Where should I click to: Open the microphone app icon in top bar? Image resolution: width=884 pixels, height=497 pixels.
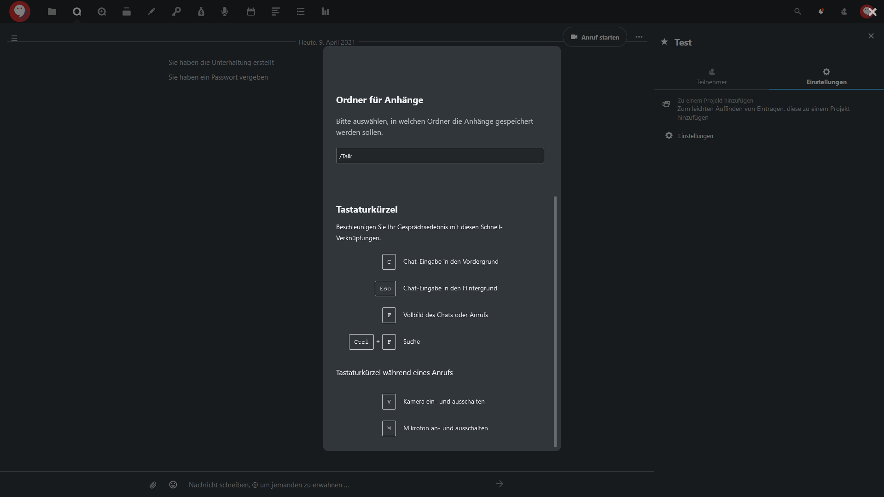(225, 12)
